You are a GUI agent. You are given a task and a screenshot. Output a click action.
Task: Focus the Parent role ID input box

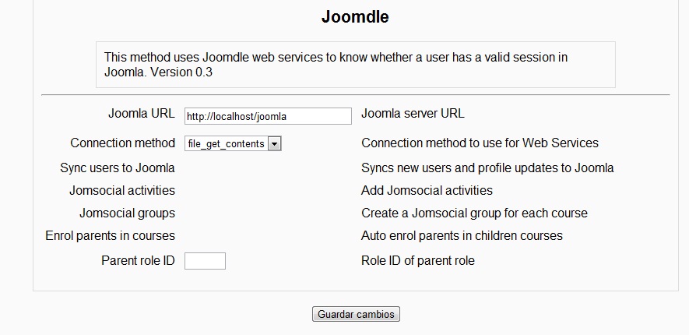[205, 261]
